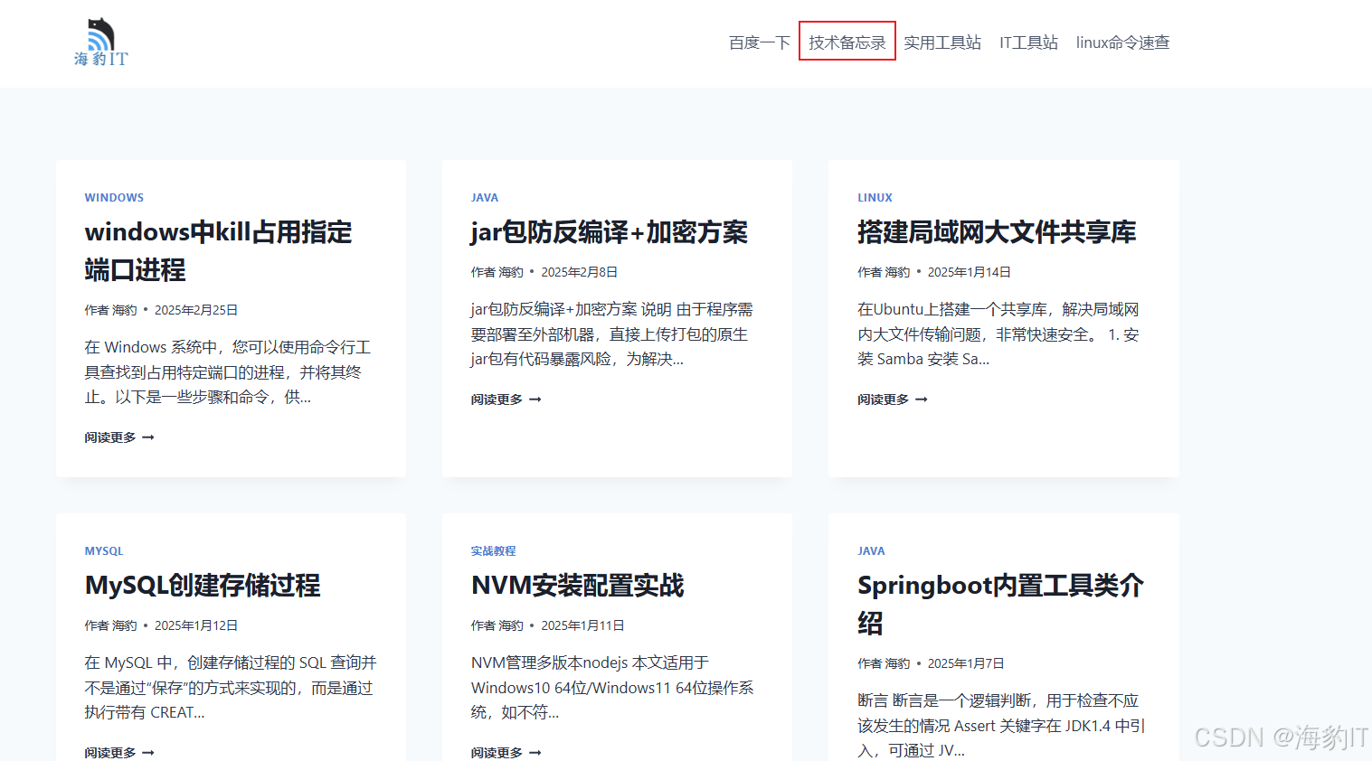1372x761 pixels.
Task: Click the excerpt starting NVM管理多版本nodejs
Action: 612,688
